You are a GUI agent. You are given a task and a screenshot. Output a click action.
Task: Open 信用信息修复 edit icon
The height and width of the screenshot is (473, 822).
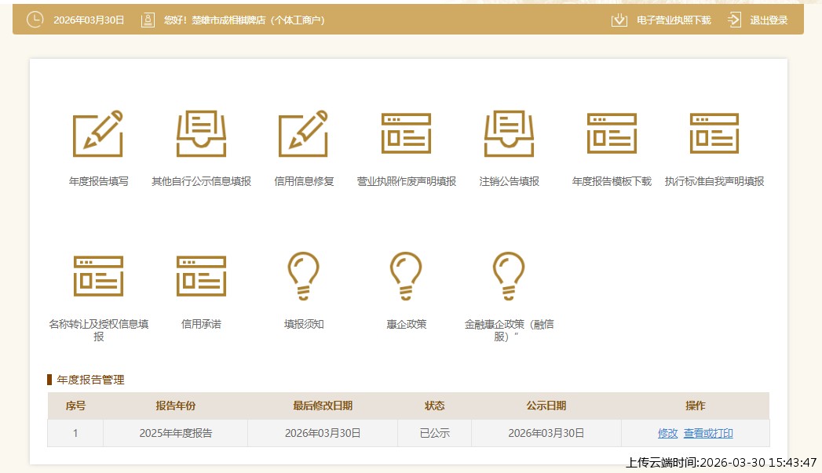click(304, 133)
